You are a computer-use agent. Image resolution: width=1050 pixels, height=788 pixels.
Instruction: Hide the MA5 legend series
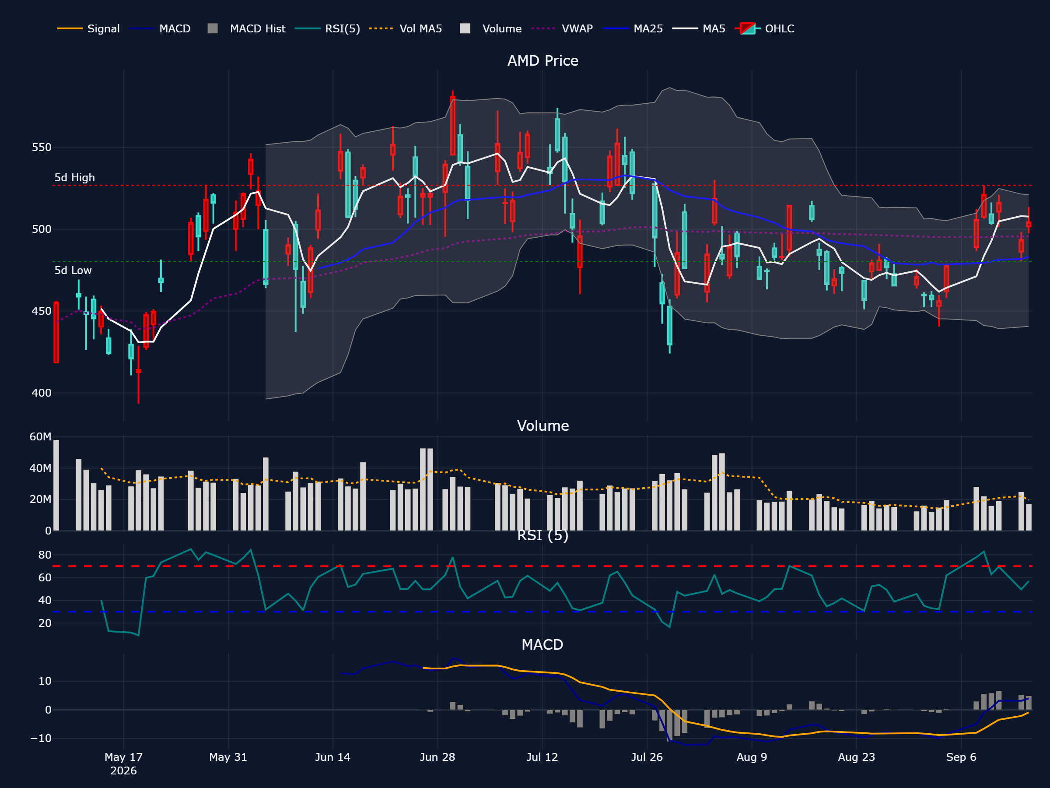(x=699, y=28)
